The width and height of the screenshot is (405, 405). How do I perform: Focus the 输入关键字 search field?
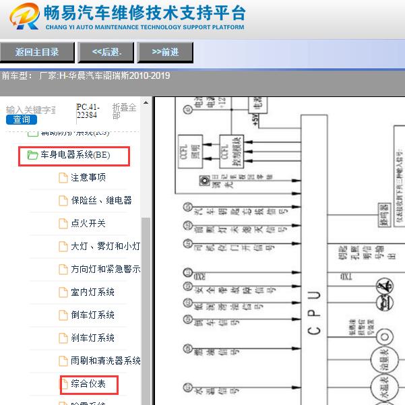pyautogui.click(x=30, y=110)
